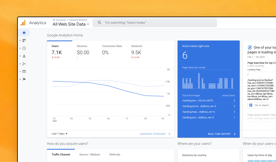Open the Realtime clock icon in sidebar
This screenshot has height=162, width=276.
tap(24, 48)
